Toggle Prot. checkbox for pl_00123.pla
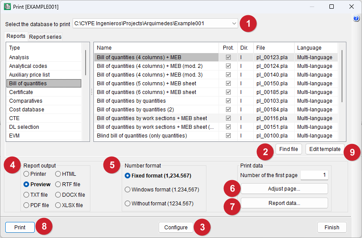Screen dimensions: 362x238 (228, 57)
